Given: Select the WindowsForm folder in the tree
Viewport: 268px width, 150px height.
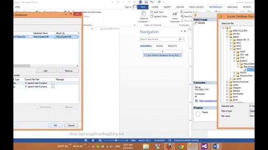Looking at the screenshot, I should point(246,76).
